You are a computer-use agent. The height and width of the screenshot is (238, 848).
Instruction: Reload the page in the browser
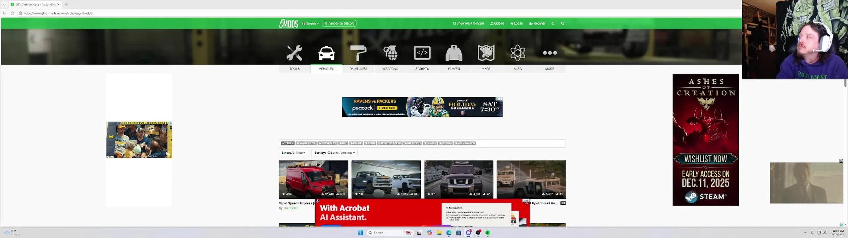coord(12,13)
